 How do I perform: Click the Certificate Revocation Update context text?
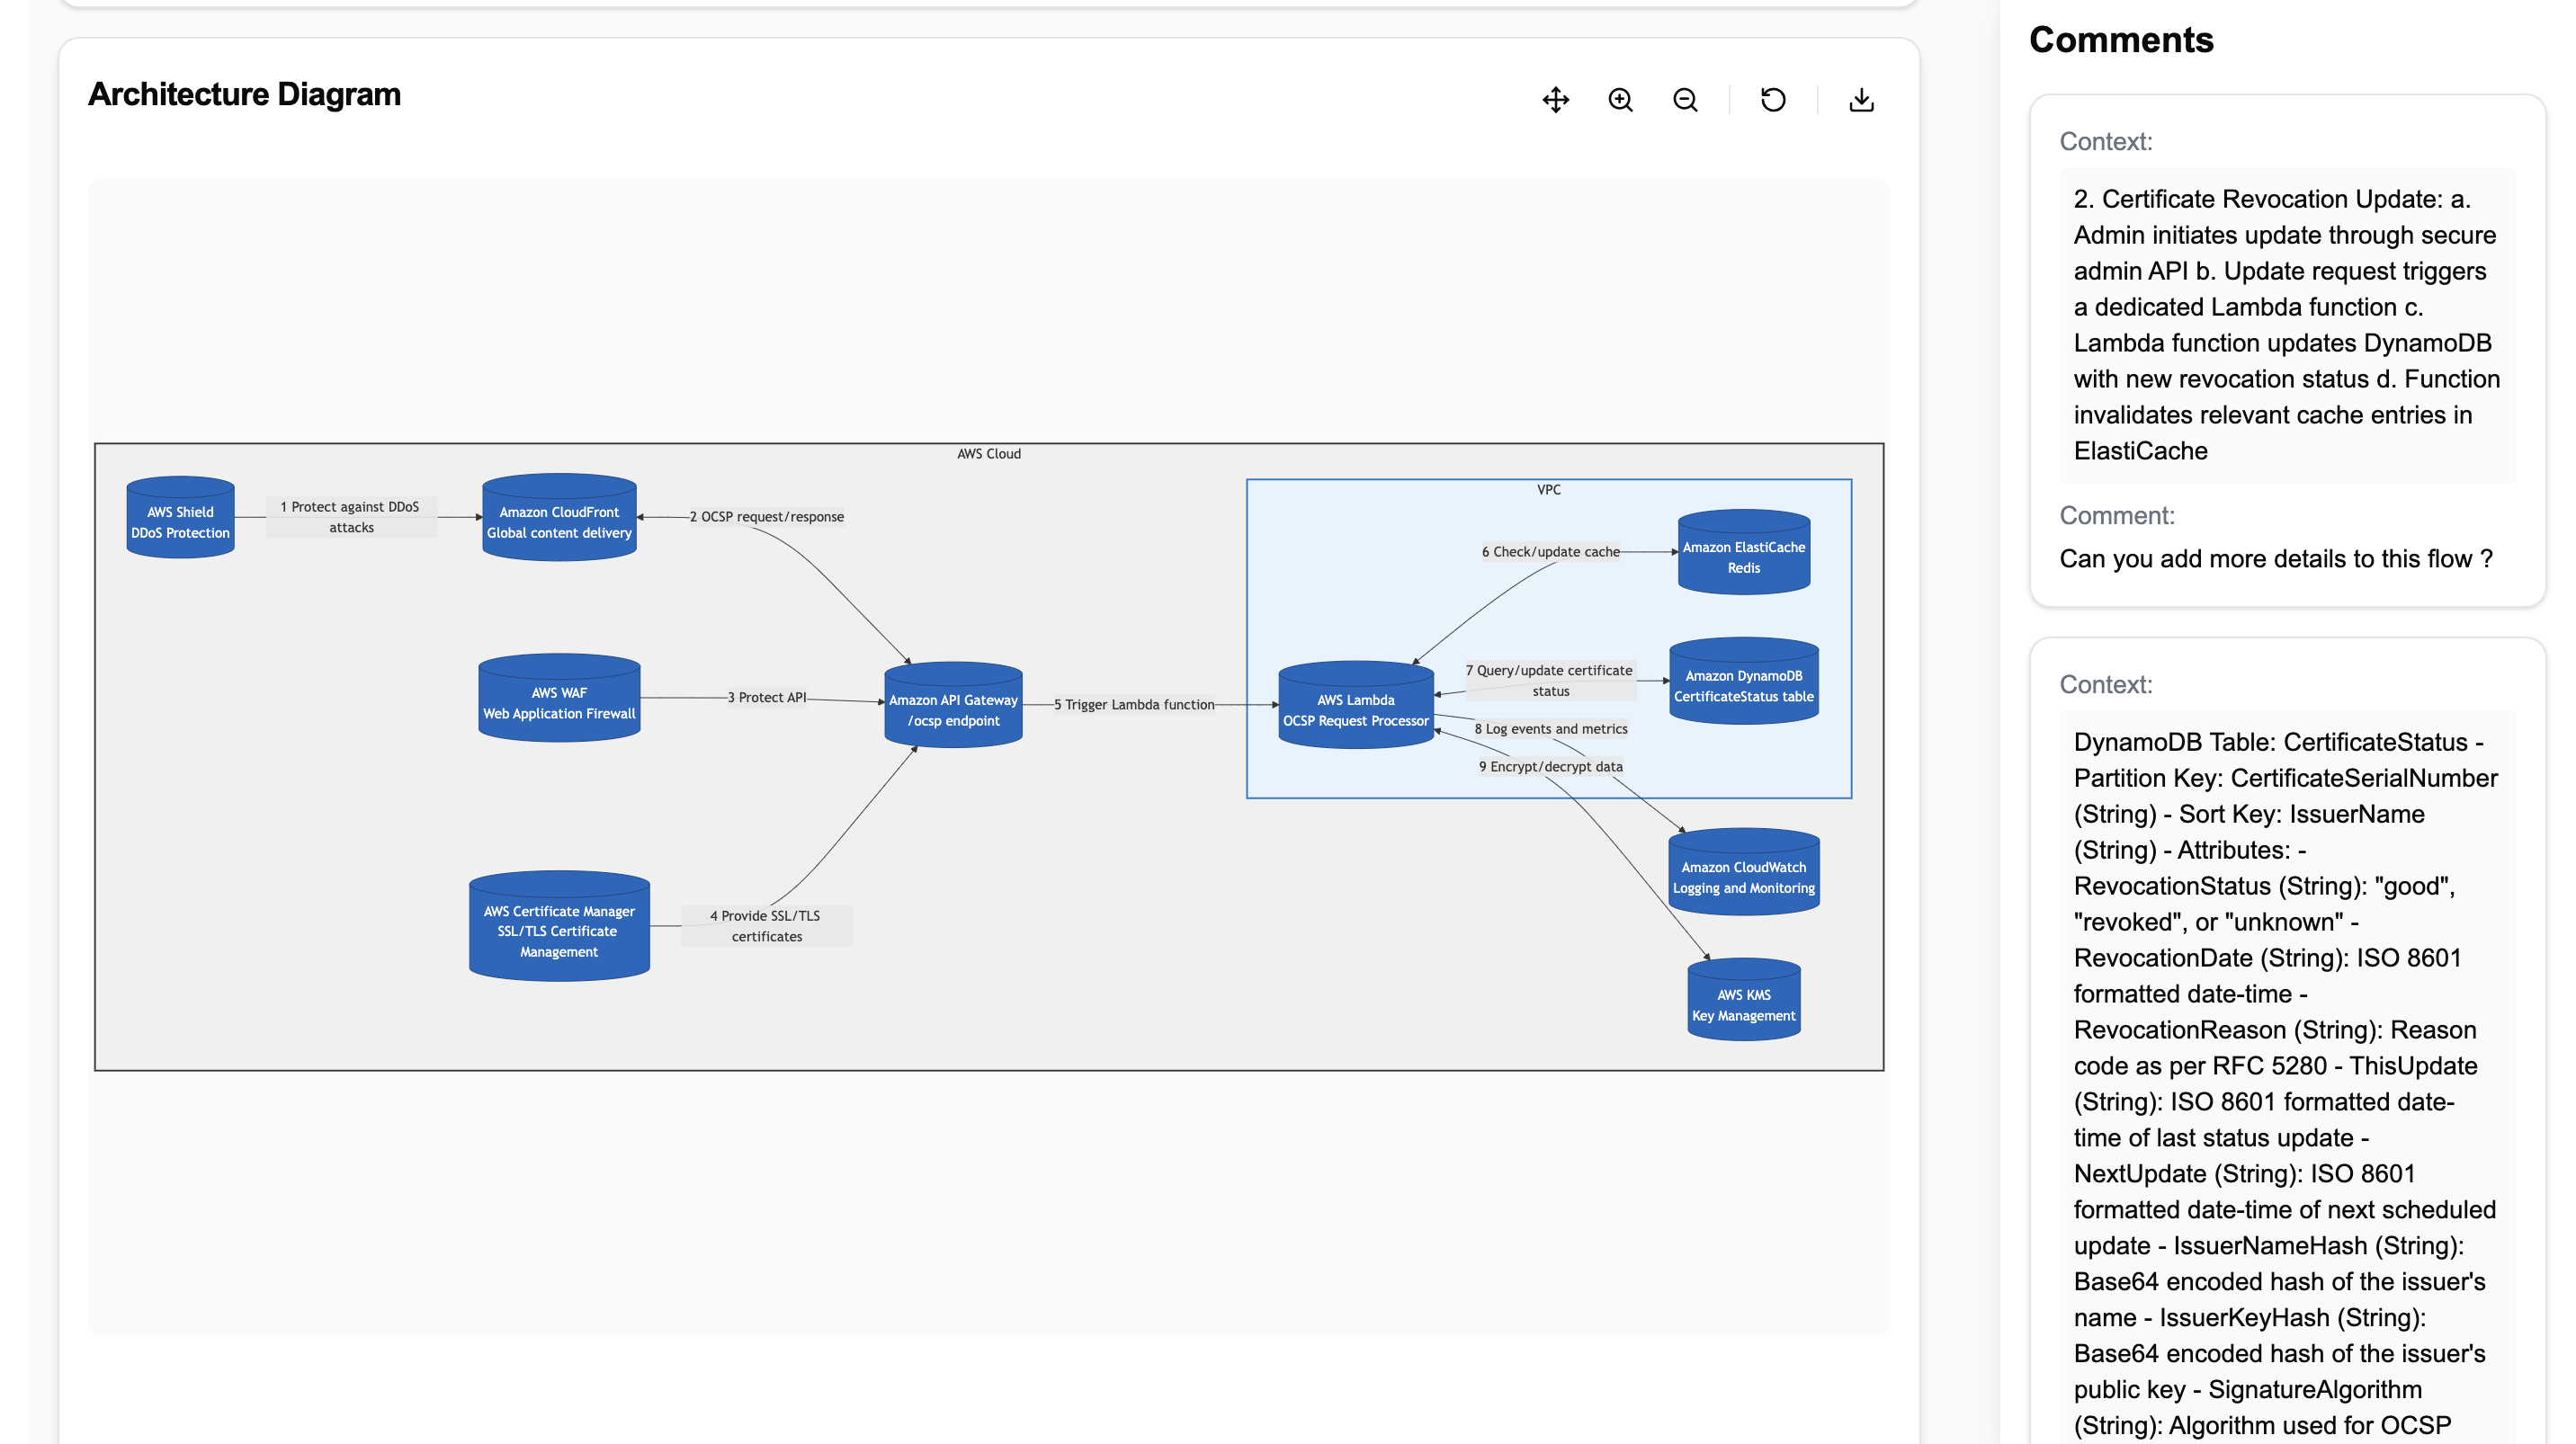[2287, 325]
